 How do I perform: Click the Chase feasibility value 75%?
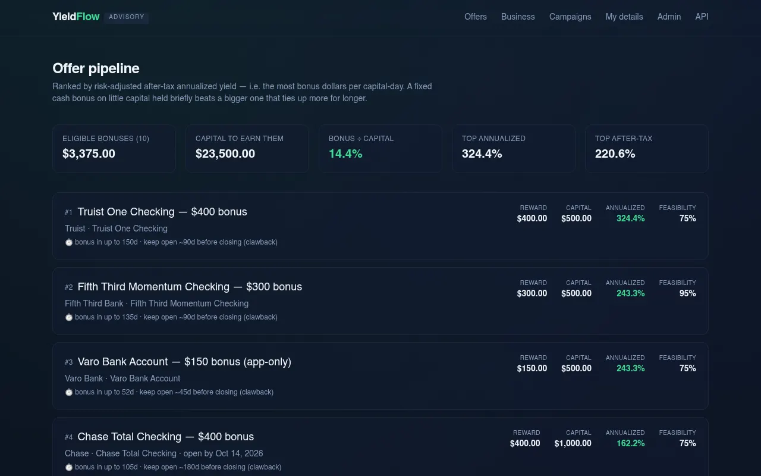tap(688, 443)
